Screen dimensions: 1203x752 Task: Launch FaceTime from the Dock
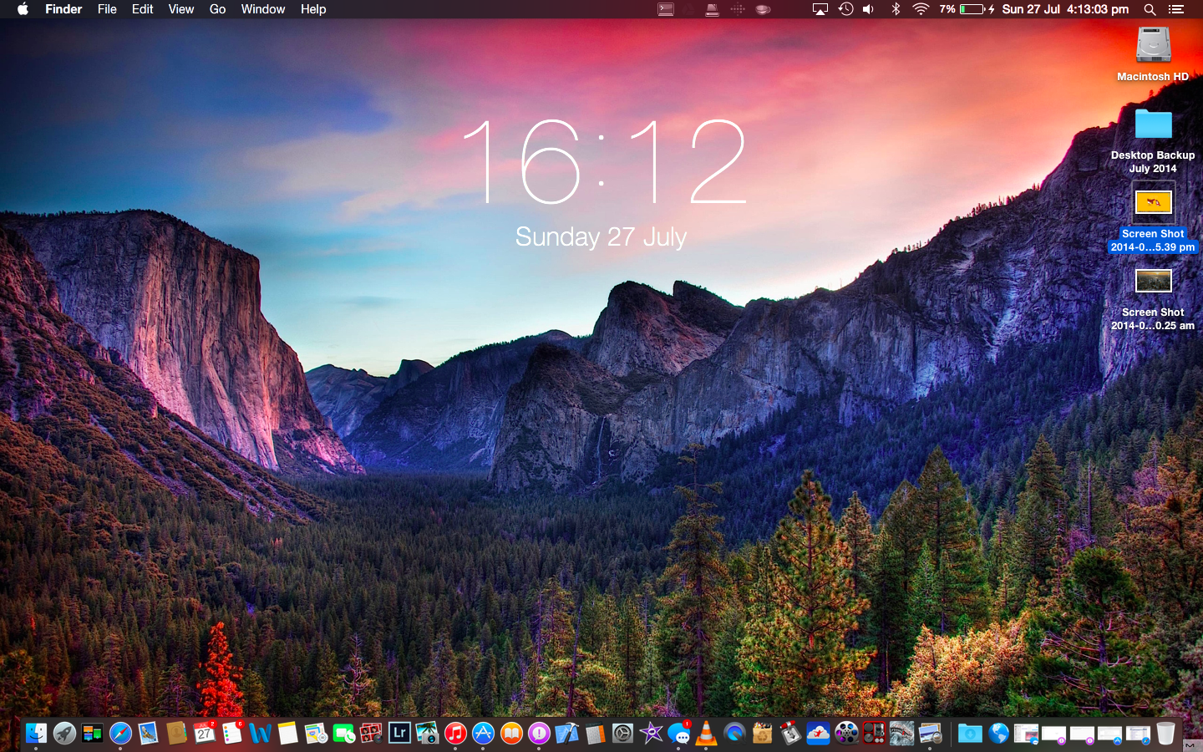click(x=343, y=734)
